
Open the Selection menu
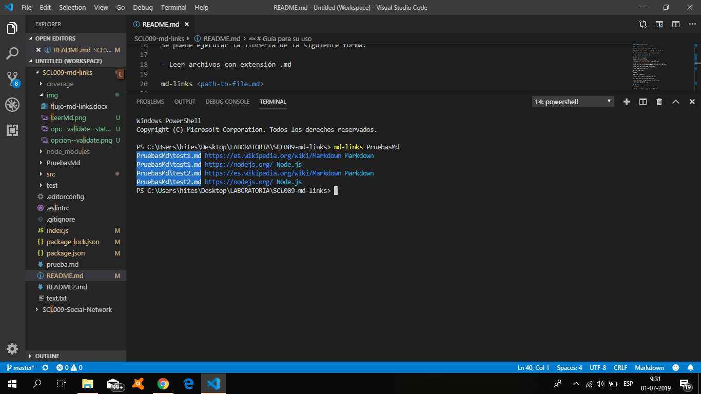72,7
